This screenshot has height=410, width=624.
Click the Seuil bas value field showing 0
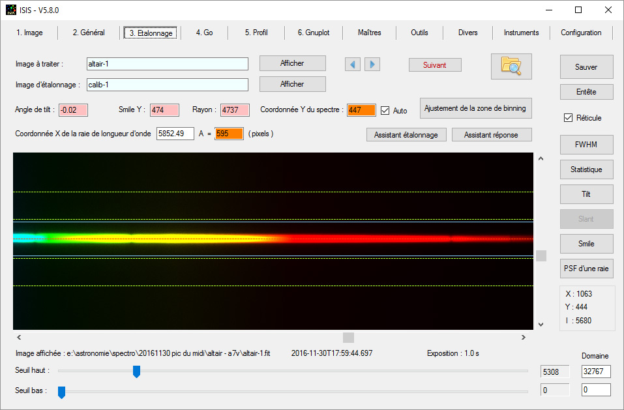point(555,390)
